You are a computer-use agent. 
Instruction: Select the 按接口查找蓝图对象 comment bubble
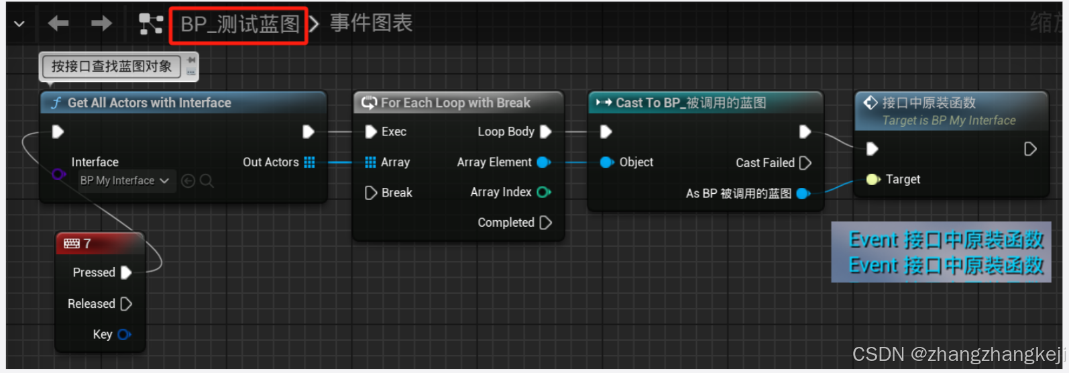(111, 66)
